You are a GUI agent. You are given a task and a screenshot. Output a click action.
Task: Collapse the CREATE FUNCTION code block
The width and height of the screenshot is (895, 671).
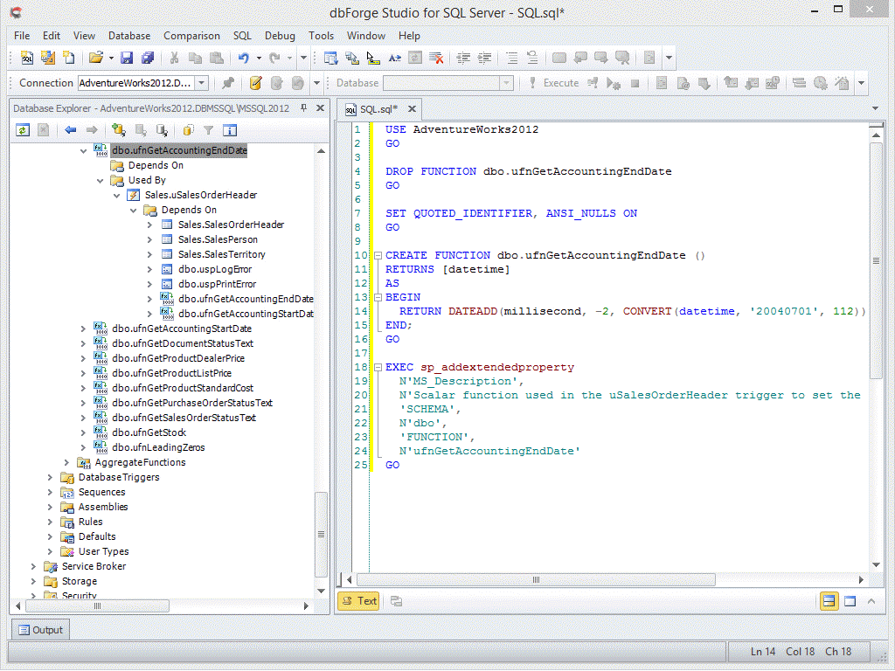tap(378, 256)
